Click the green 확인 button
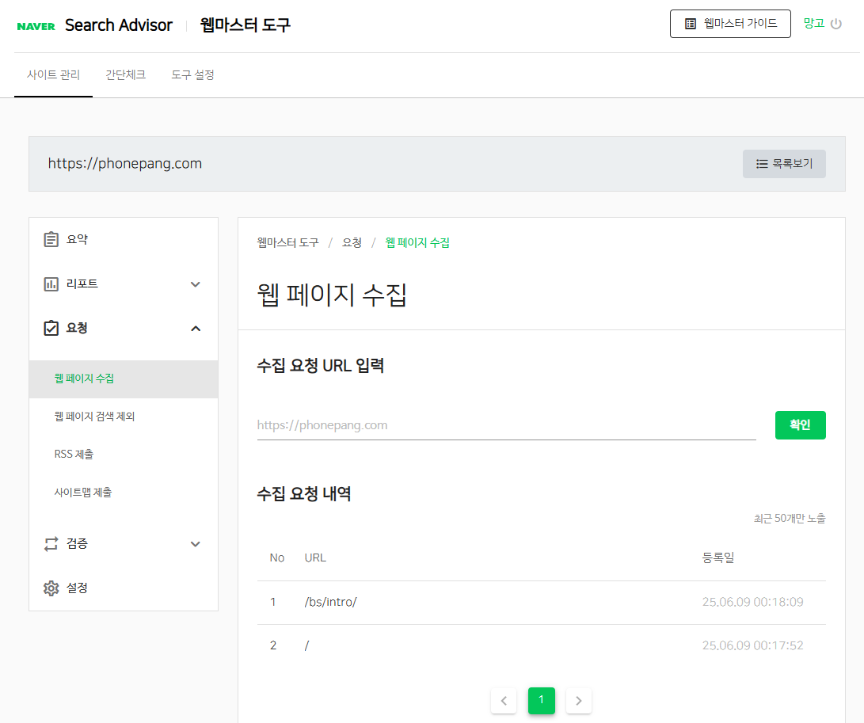The width and height of the screenshot is (864, 723). pyautogui.click(x=800, y=425)
